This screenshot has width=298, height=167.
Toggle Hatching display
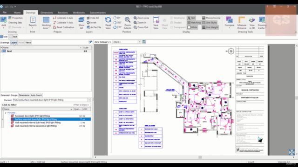tap(194, 23)
